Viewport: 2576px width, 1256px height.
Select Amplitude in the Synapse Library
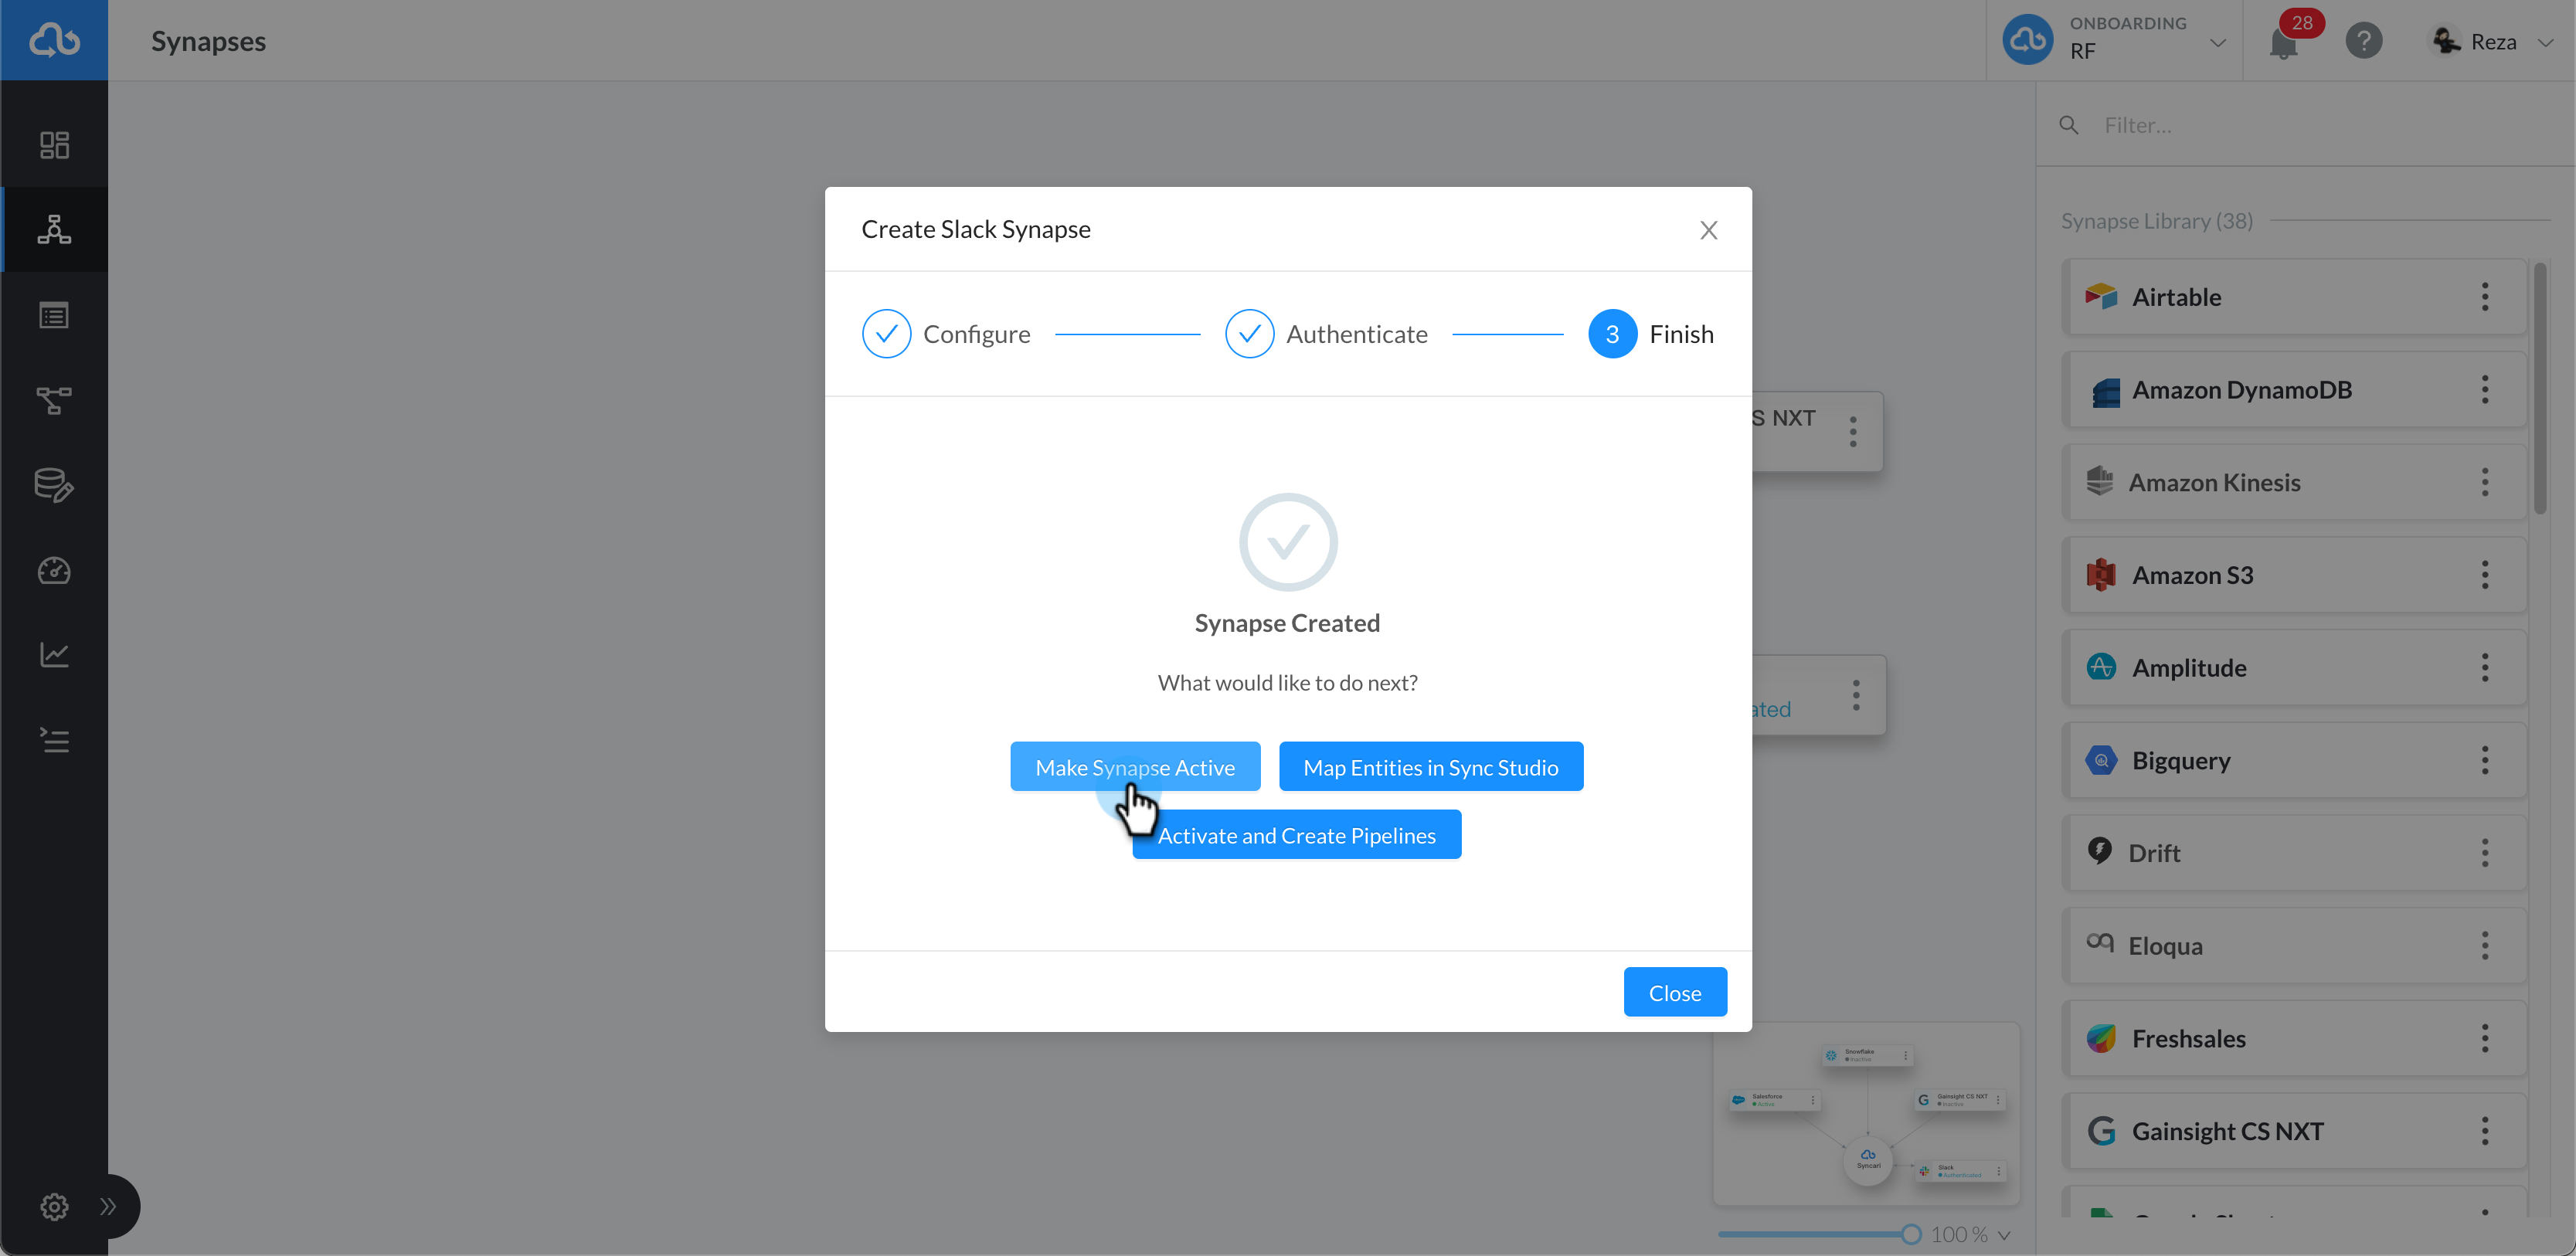pyautogui.click(x=2295, y=667)
